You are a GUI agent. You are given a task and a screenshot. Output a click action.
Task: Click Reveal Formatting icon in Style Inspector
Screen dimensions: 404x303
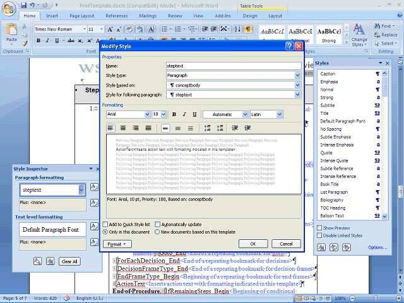coord(38,261)
